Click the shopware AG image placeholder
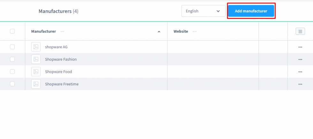This screenshot has height=139, width=313. point(36,47)
